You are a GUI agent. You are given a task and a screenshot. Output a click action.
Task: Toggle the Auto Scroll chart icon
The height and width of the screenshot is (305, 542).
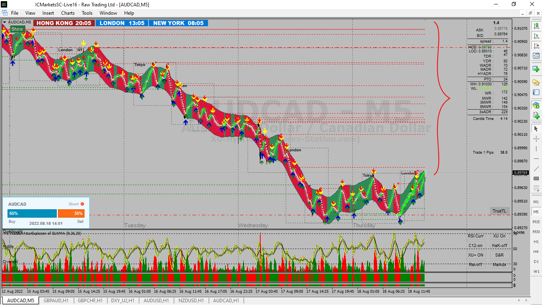click(x=536, y=36)
